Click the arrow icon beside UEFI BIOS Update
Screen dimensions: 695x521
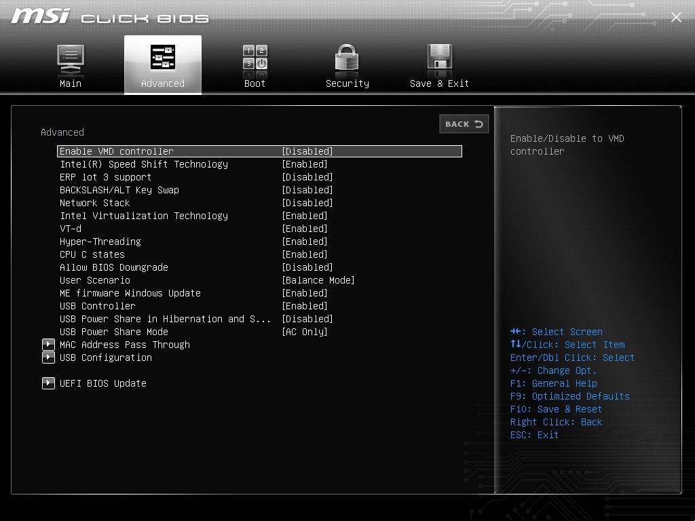point(48,383)
